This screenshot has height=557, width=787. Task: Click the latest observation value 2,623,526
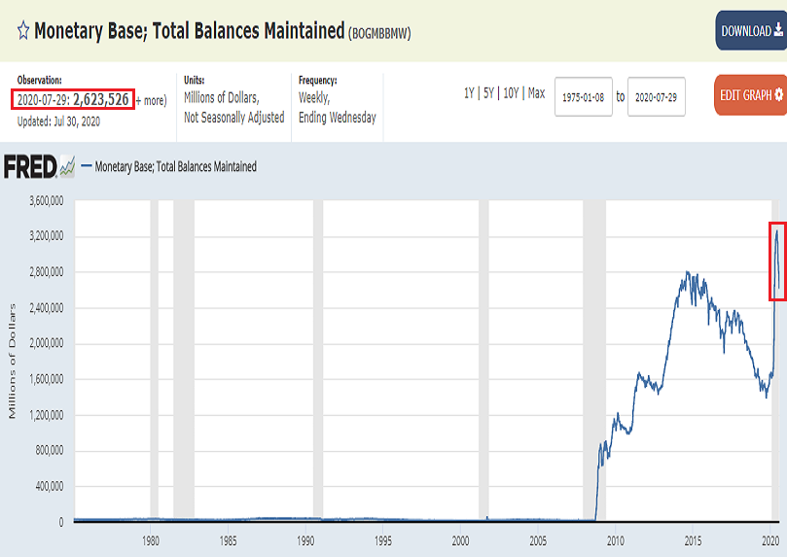(x=101, y=99)
